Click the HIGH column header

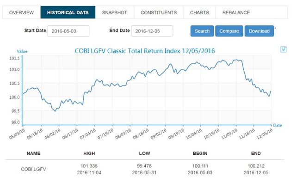coord(89,153)
